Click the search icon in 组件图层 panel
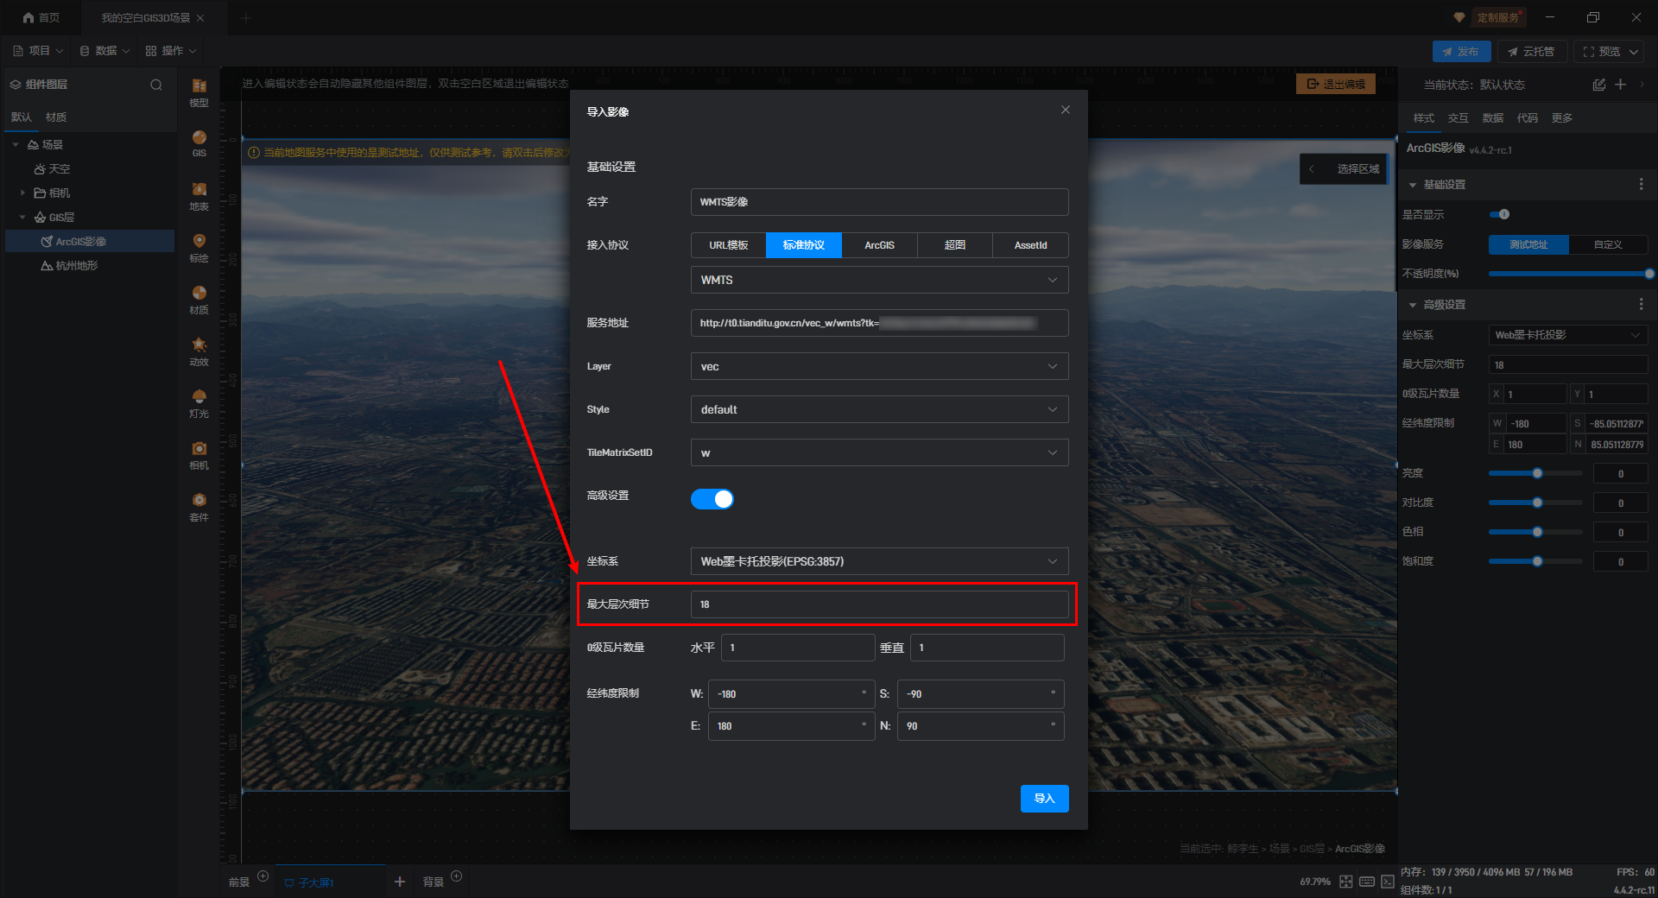 (x=156, y=85)
